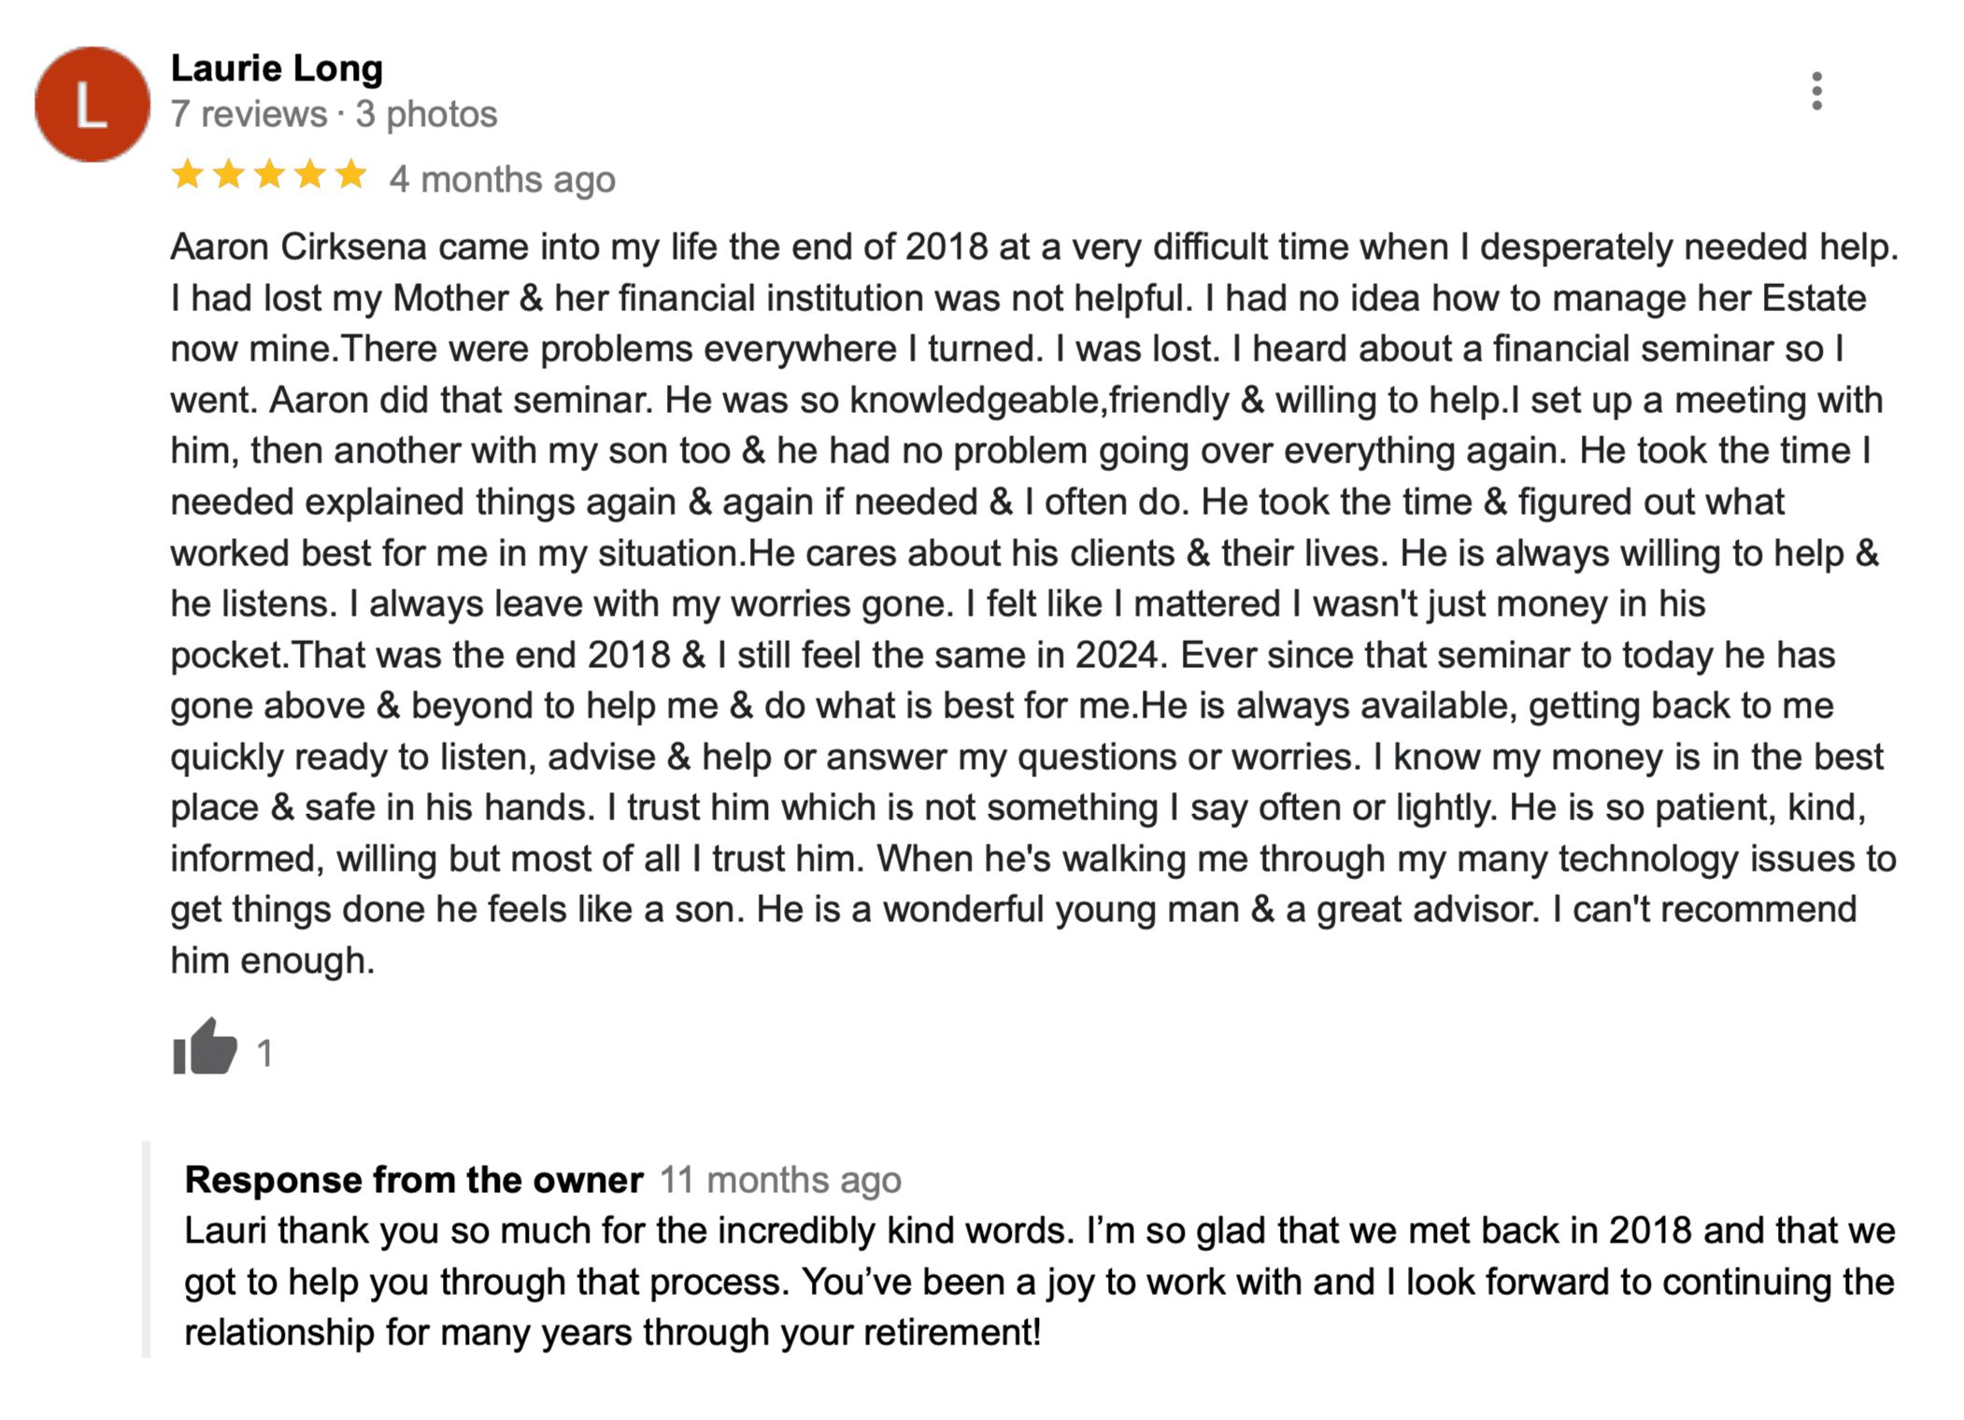Click the fifth star in the rating
Viewport: 1964px width, 1420px height.
pos(351,175)
